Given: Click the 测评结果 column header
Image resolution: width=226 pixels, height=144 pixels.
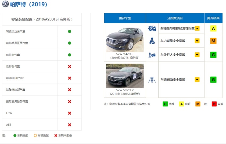Looking at the screenshot, I should pos(213,18).
